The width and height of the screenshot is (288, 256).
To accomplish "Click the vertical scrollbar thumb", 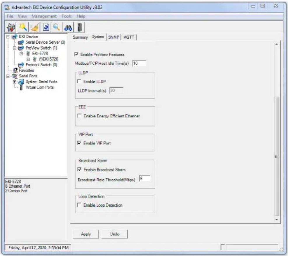I will (x=277, y=156).
